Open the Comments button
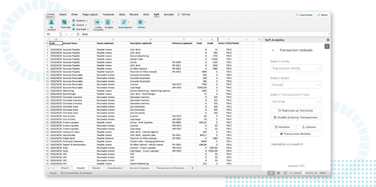The height and width of the screenshot is (187, 376). click(304, 15)
